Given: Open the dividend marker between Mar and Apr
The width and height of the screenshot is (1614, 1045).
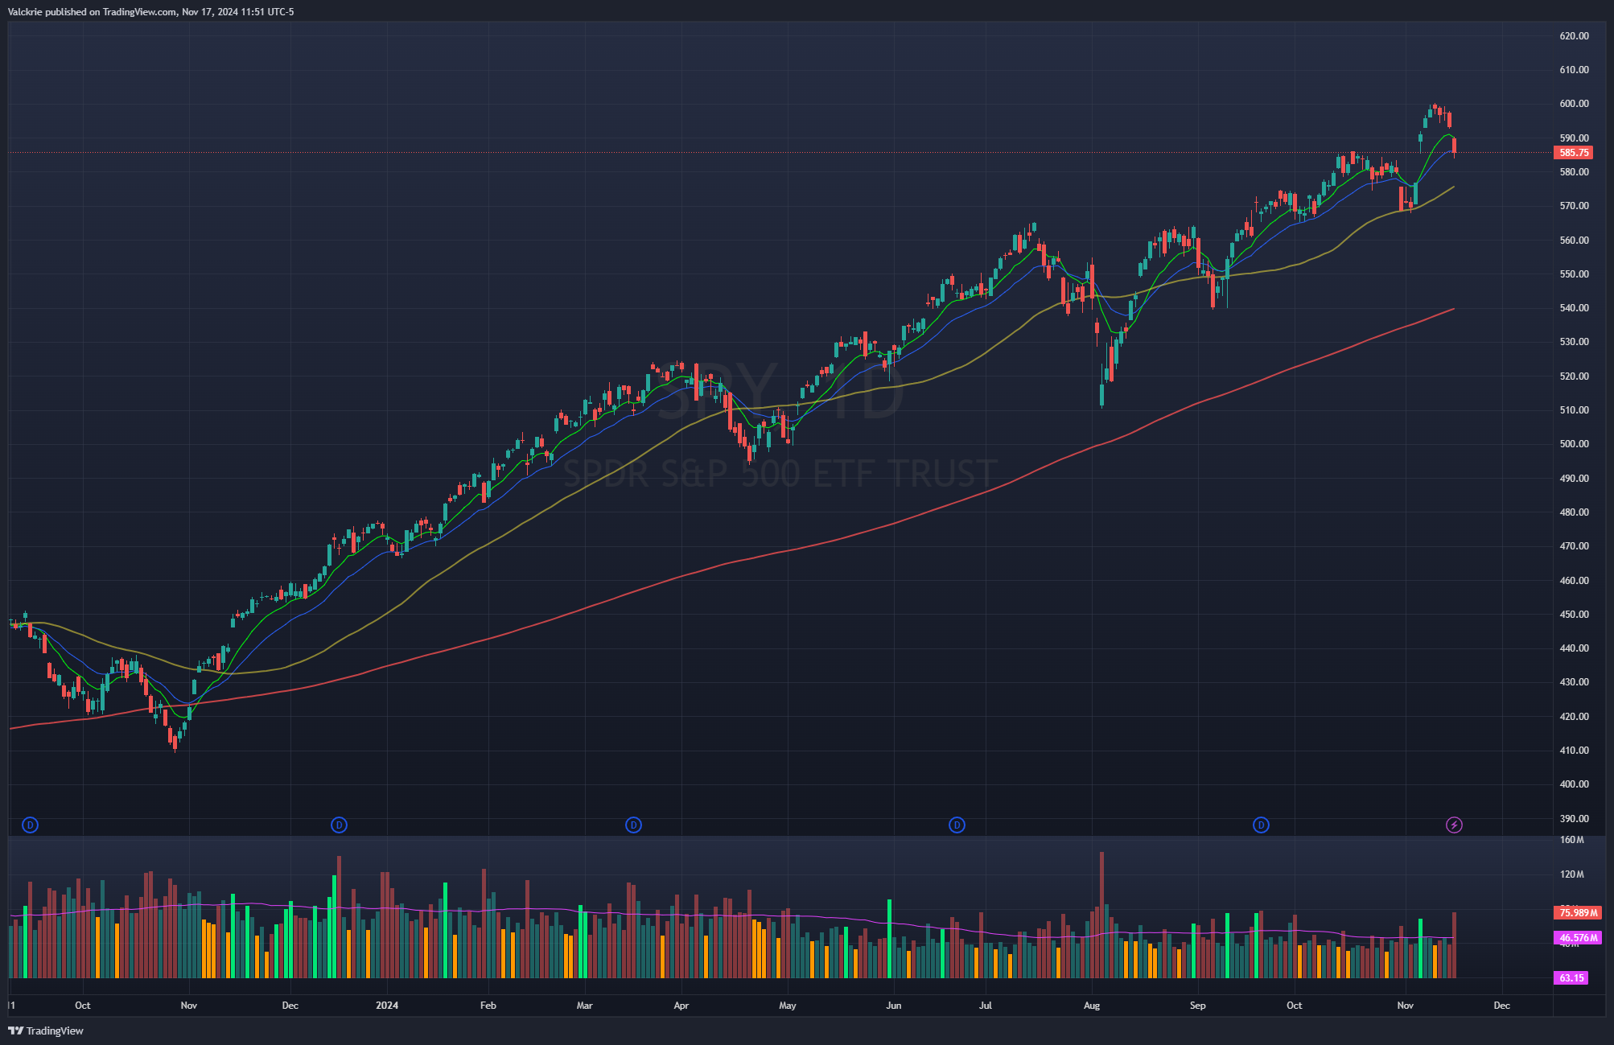Looking at the screenshot, I should 633,825.
